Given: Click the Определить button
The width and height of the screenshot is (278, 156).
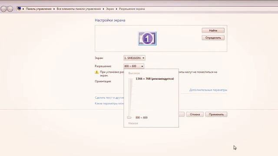Looking at the screenshot, I should tap(213, 38).
